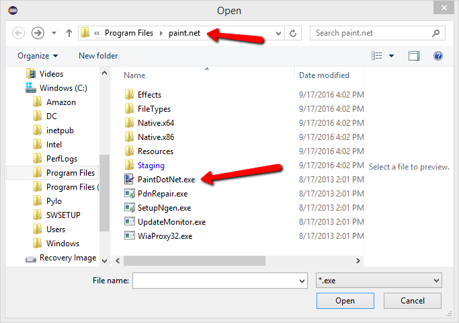Select the Native.x86 folder icon
This screenshot has width=459, height=323.
pos(129,137)
